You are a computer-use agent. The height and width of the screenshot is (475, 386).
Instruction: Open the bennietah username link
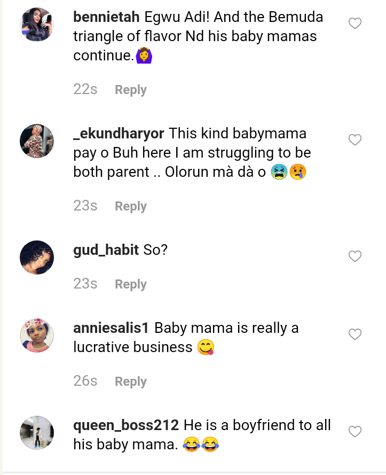click(107, 17)
